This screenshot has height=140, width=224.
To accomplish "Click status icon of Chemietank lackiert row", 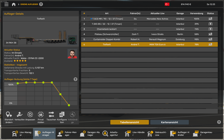I will (x=210, y=29).
